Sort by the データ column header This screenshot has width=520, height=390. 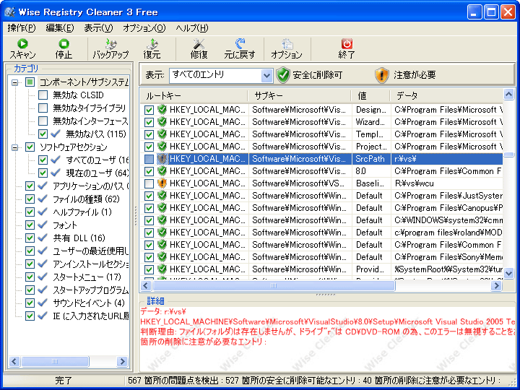coord(446,96)
